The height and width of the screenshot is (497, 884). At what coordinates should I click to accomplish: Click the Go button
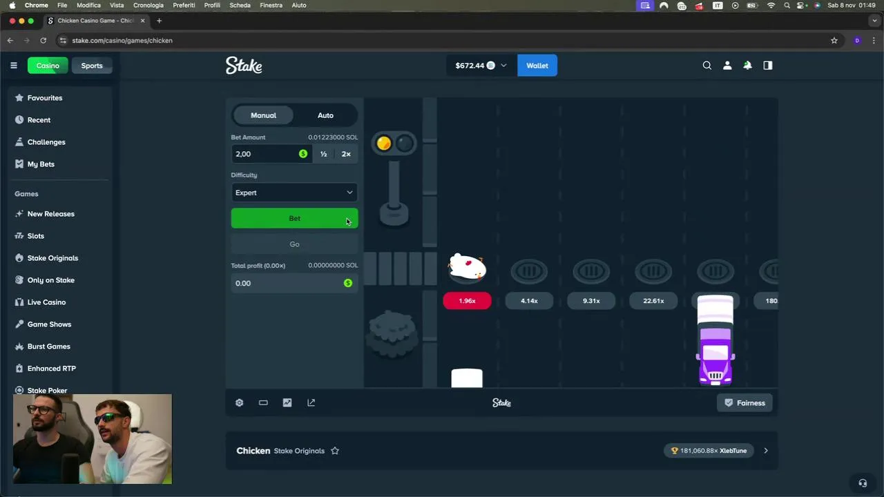point(294,244)
